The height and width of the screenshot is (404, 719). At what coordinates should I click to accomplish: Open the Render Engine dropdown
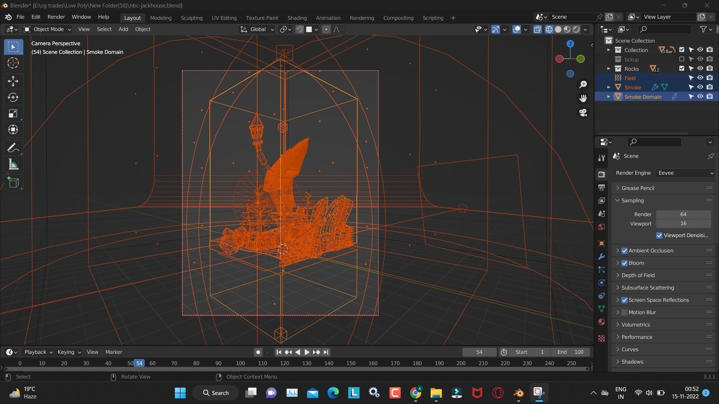tap(685, 173)
